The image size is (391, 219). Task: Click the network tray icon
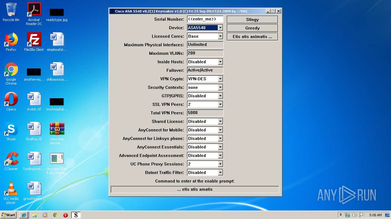point(347,215)
